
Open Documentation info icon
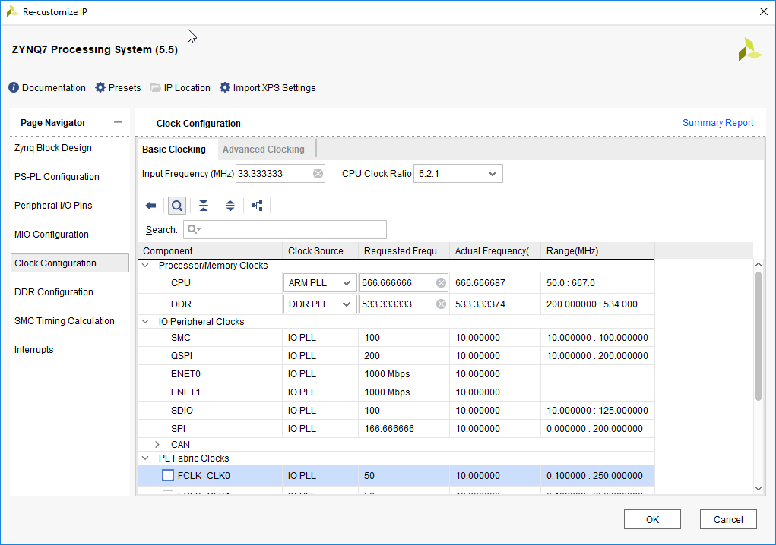point(13,87)
